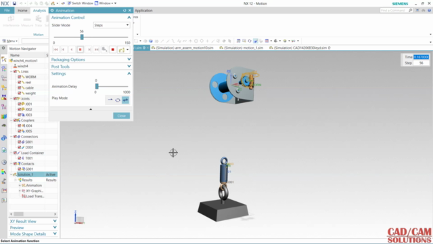Click the animation step slider handle at 56
The image size is (433, 244).
82,37
